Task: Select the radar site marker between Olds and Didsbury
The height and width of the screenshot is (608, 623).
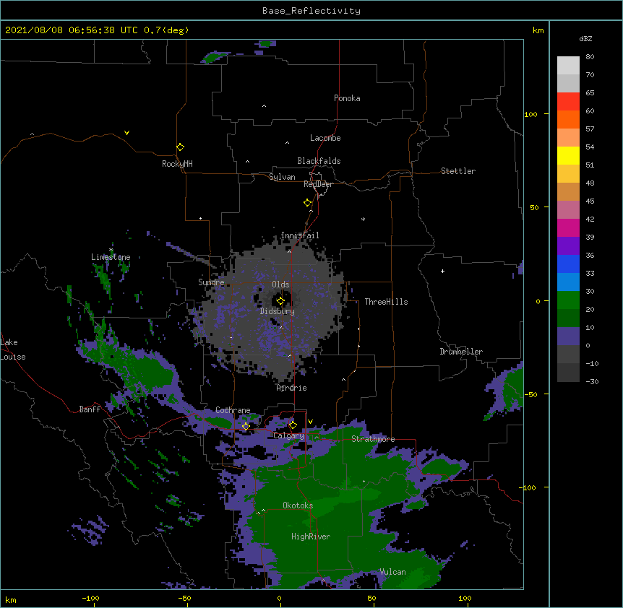Action: 281,301
